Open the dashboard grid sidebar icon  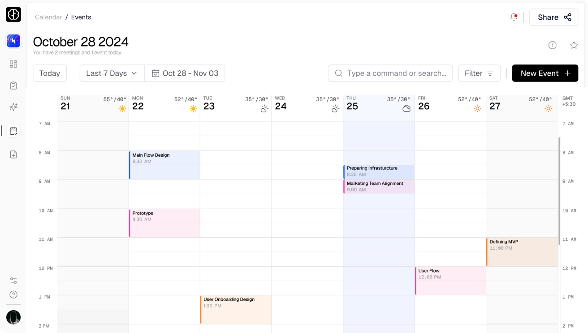point(13,64)
